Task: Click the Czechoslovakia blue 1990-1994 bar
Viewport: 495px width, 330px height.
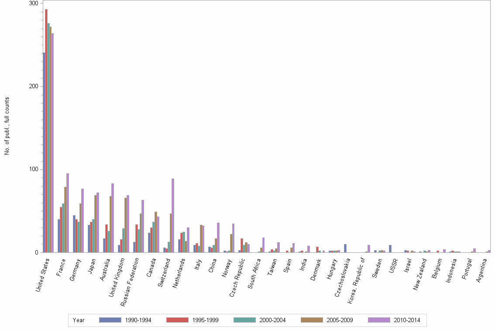Action: click(345, 248)
